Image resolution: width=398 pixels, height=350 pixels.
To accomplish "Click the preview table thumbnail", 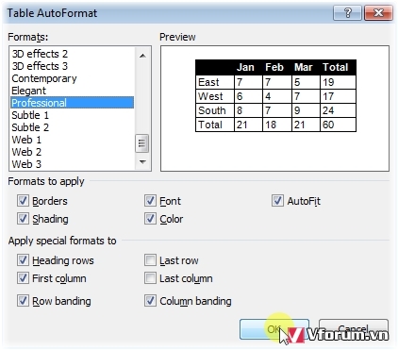I will tap(275, 95).
